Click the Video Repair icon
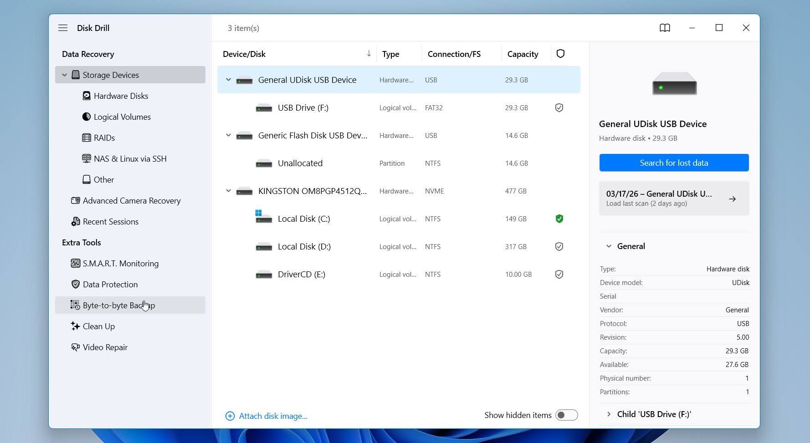The height and width of the screenshot is (443, 810). [76, 347]
